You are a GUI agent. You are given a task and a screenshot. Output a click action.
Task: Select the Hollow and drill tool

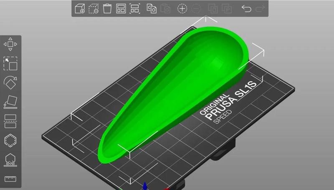10,140
